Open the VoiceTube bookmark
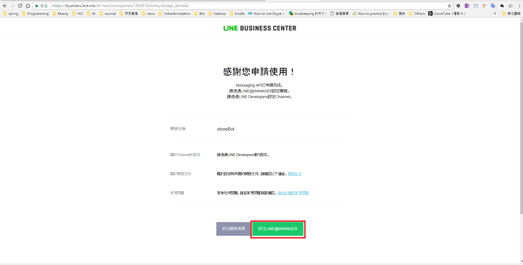523x265 pixels. 447,13
